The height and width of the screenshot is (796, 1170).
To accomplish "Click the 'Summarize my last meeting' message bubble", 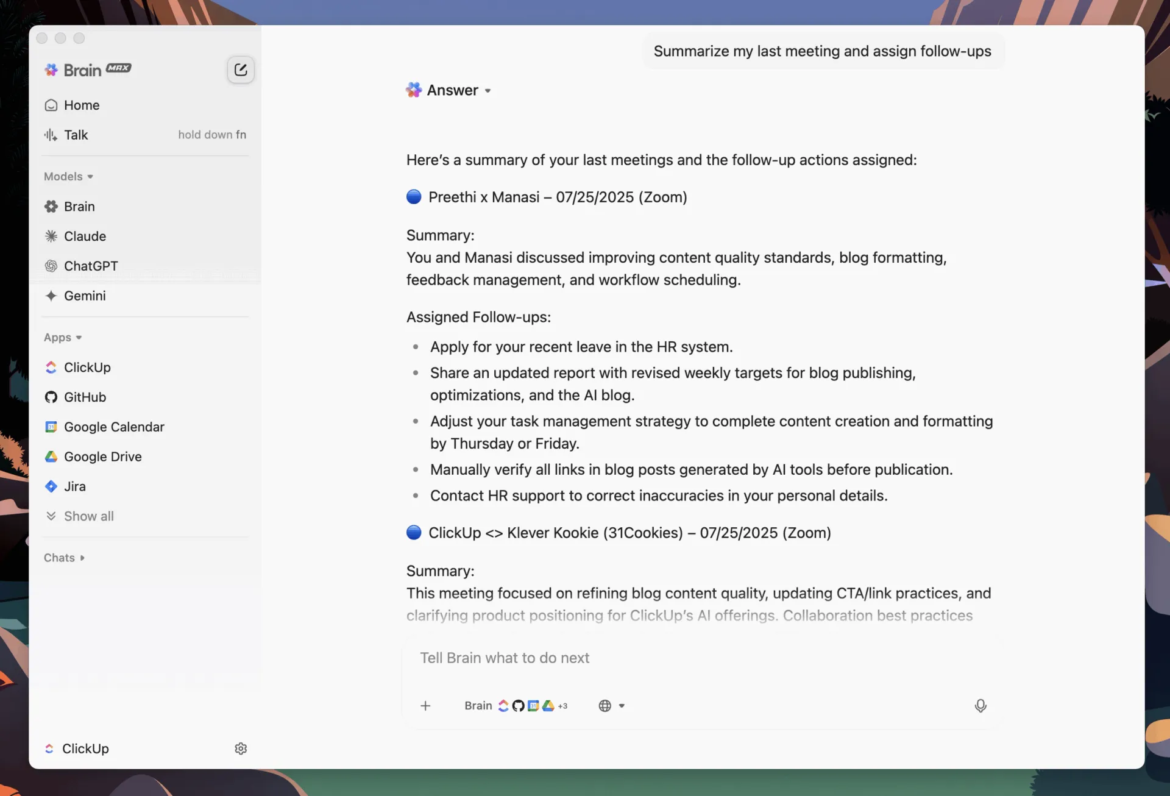I will [823, 51].
